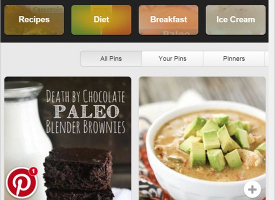Click the vertical scrollbar on right edge
The width and height of the screenshot is (275, 200).
272,100
